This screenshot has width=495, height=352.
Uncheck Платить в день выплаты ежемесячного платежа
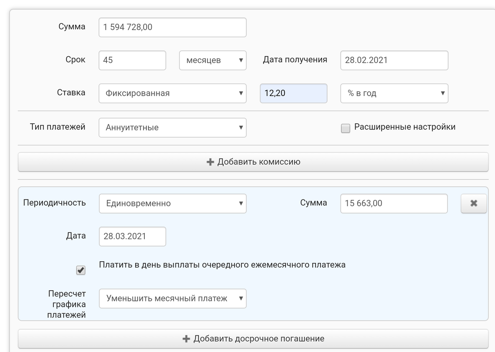81,270
